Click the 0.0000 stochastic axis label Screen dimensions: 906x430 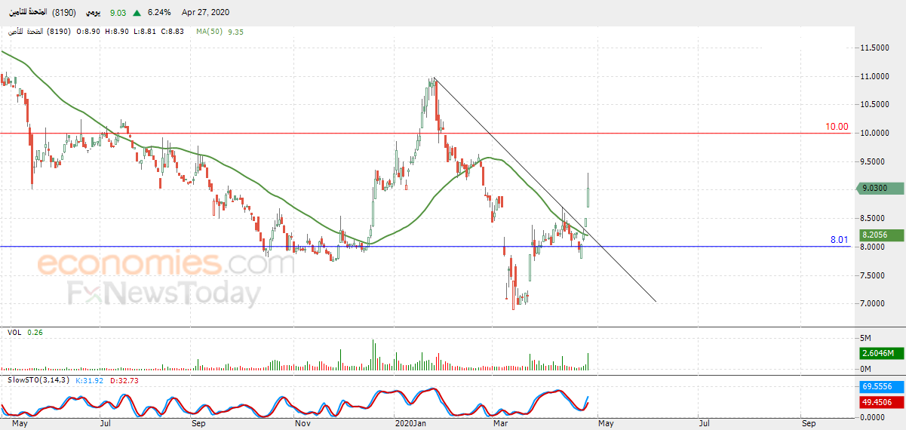click(874, 416)
